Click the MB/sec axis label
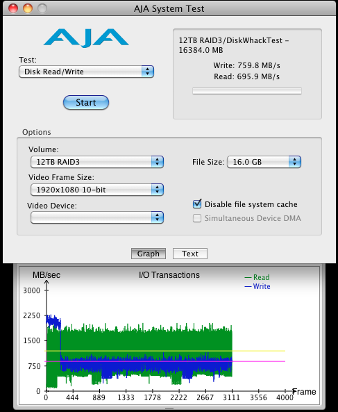Screen dimensions: 338x412 (x=47, y=275)
